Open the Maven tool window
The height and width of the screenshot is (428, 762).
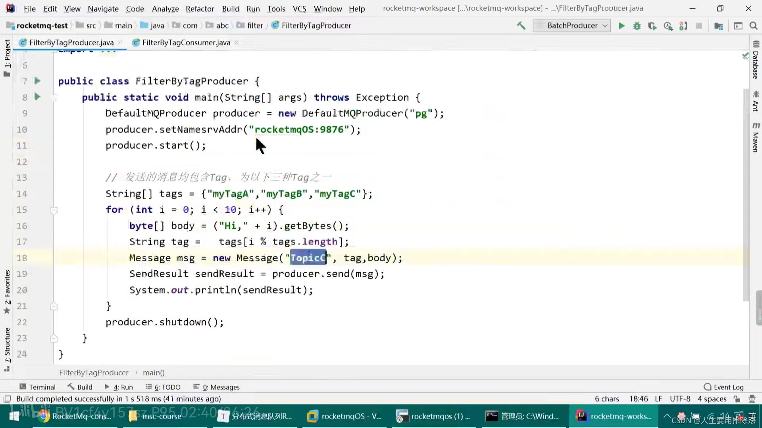756,137
